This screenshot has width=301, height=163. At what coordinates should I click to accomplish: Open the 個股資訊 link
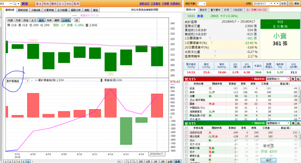click(144, 4)
